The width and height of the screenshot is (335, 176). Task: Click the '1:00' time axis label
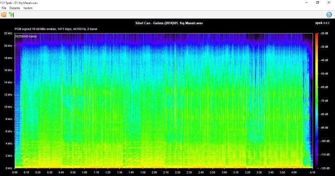[x=85, y=172]
